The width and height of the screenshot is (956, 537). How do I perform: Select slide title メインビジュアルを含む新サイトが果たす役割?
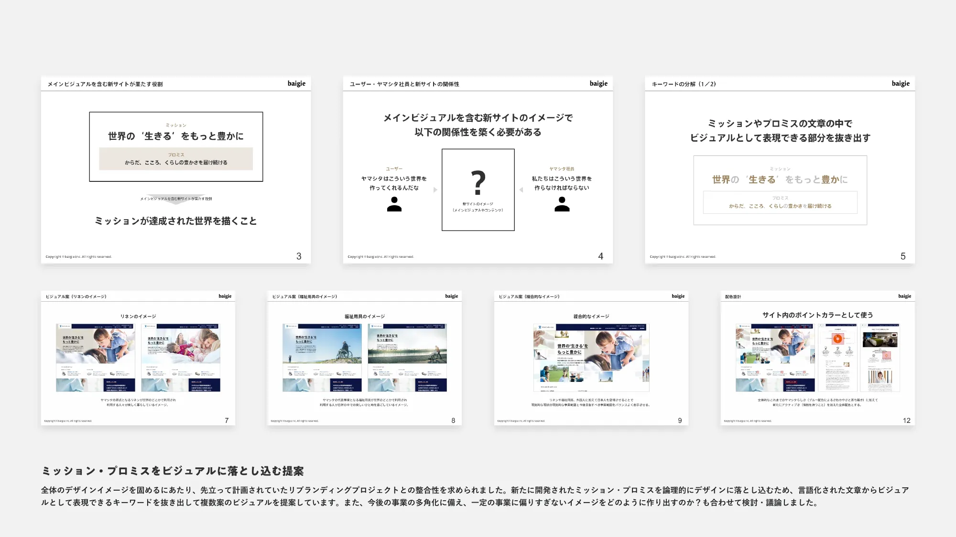(x=105, y=84)
